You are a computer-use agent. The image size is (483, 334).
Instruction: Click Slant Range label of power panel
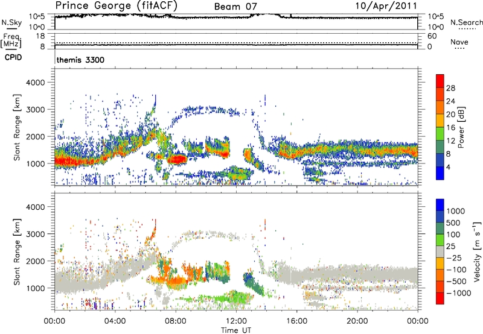coord(17,127)
